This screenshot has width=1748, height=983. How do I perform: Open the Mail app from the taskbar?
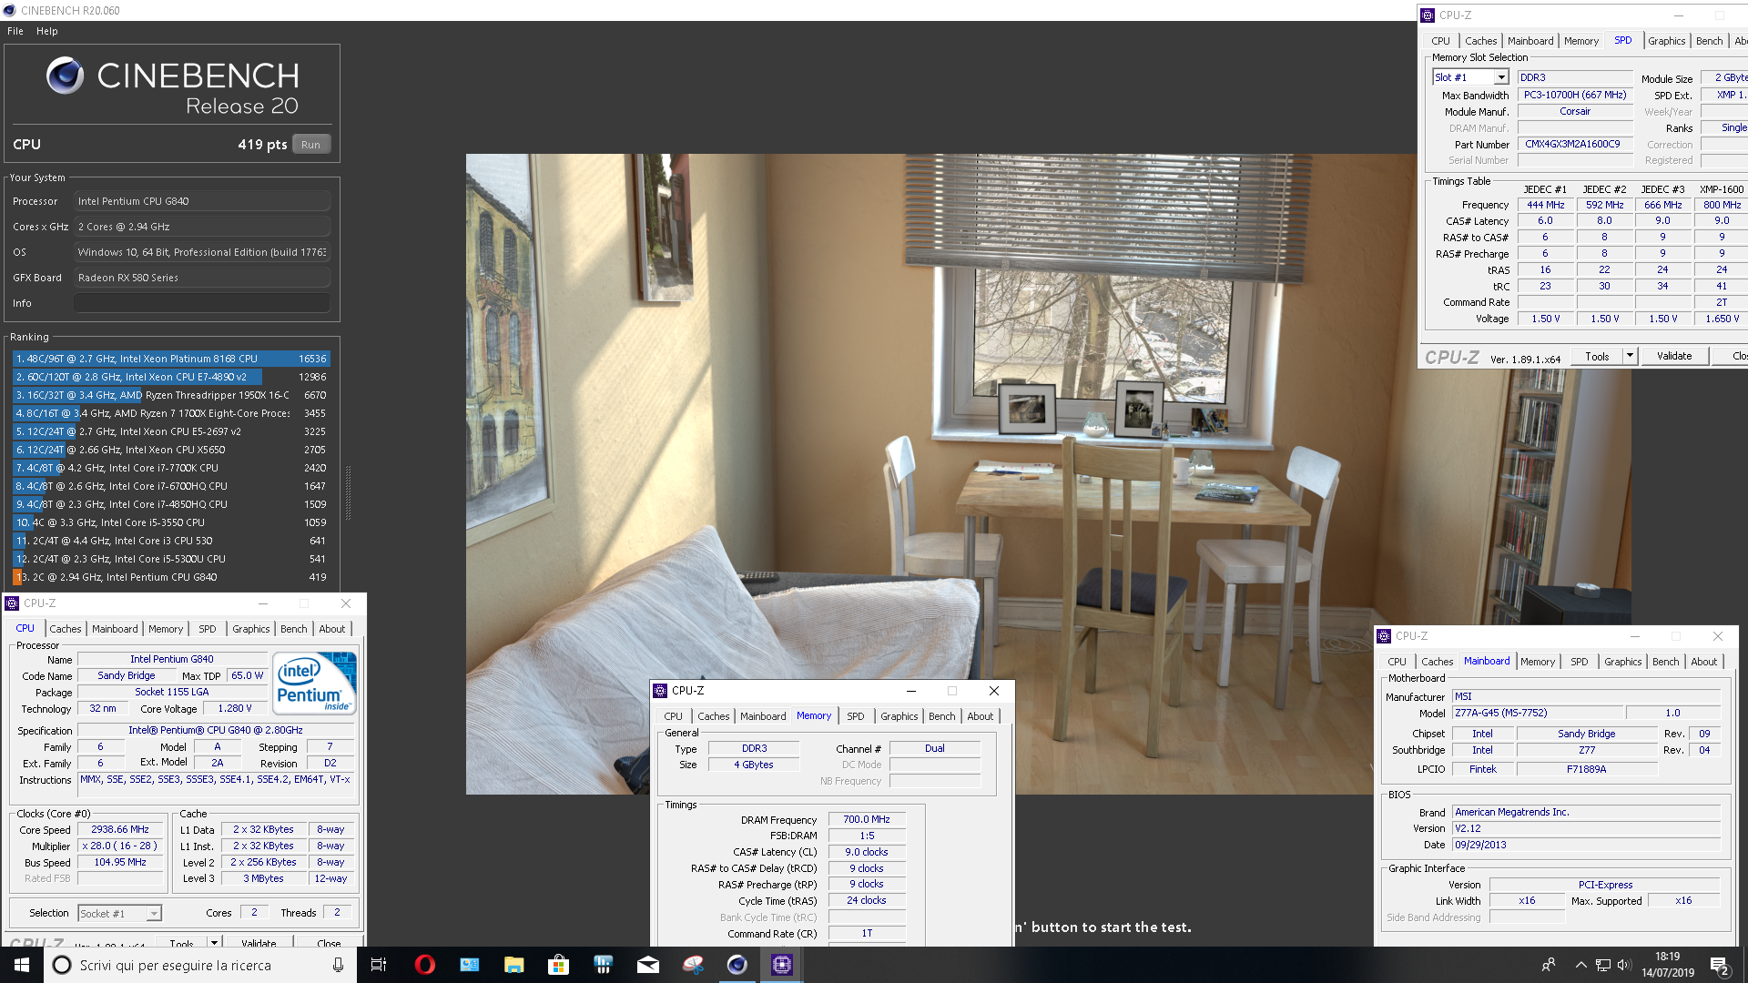[x=647, y=965]
